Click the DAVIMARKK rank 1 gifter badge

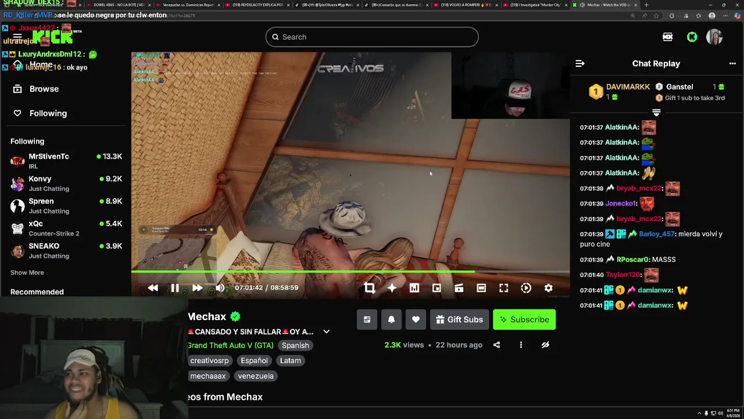click(596, 92)
